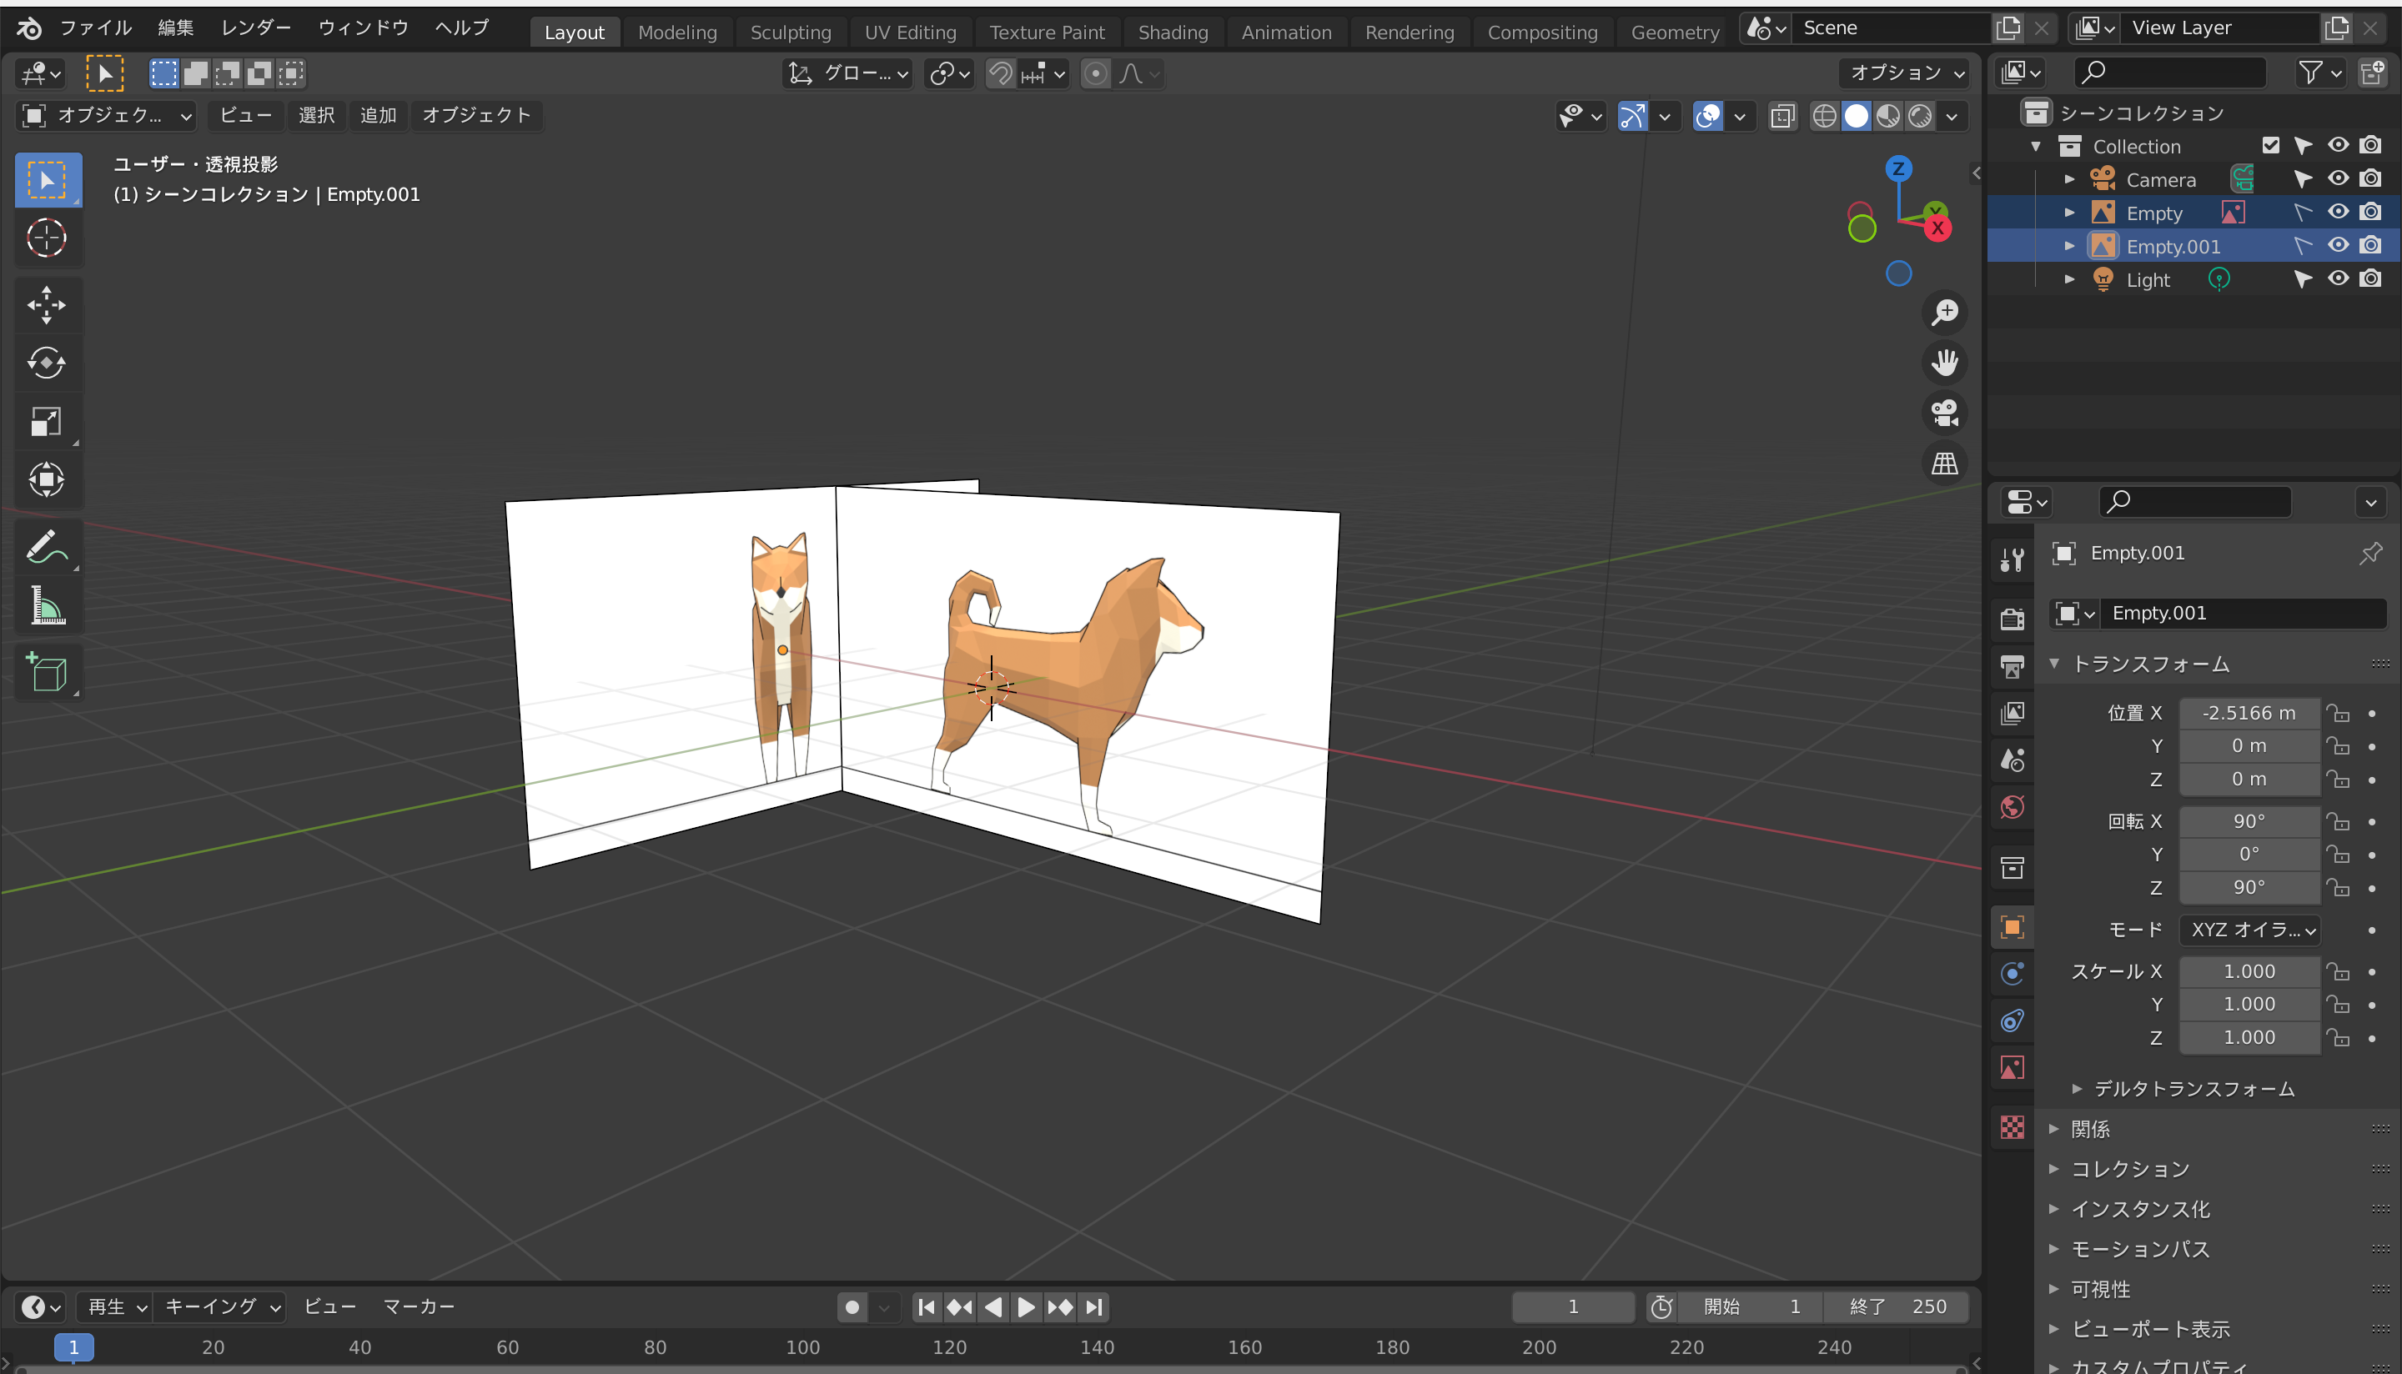2402x1374 pixels.
Task: Select the Measure tool
Action: (x=48, y=605)
